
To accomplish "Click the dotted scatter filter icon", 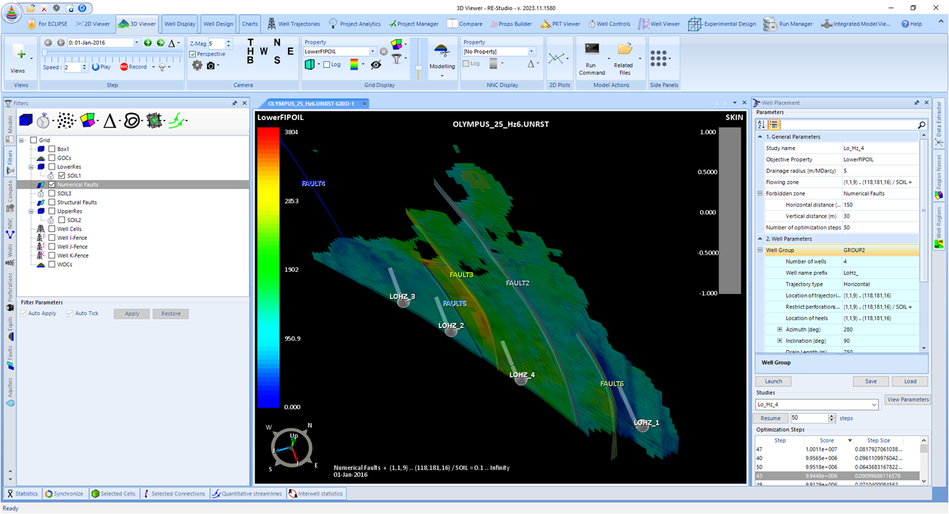I will point(67,120).
